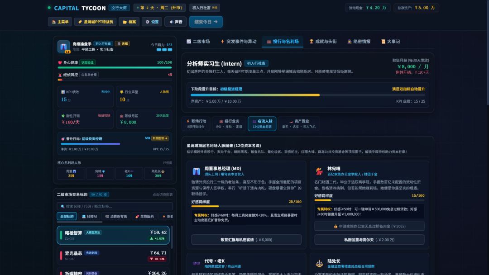
Task: Click the red heart icon beside 身心健康
Action: click(x=60, y=62)
